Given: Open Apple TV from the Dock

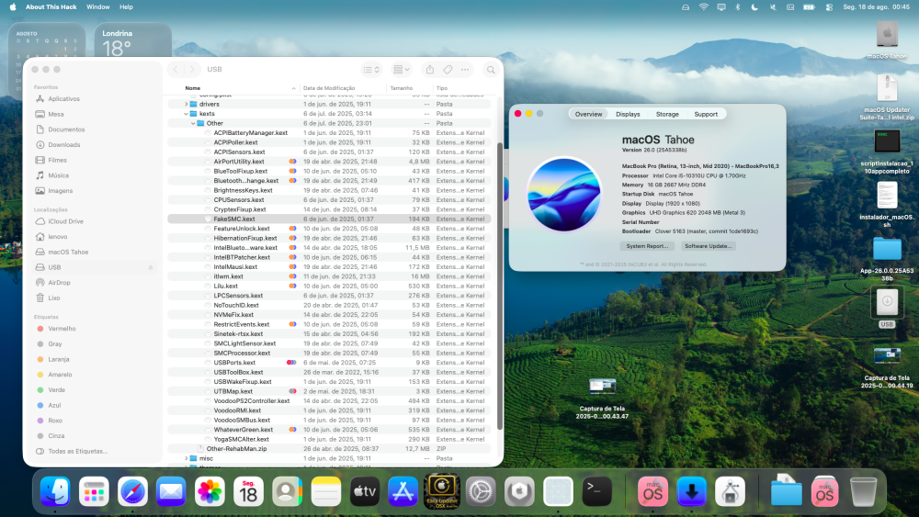Looking at the screenshot, I should [365, 491].
